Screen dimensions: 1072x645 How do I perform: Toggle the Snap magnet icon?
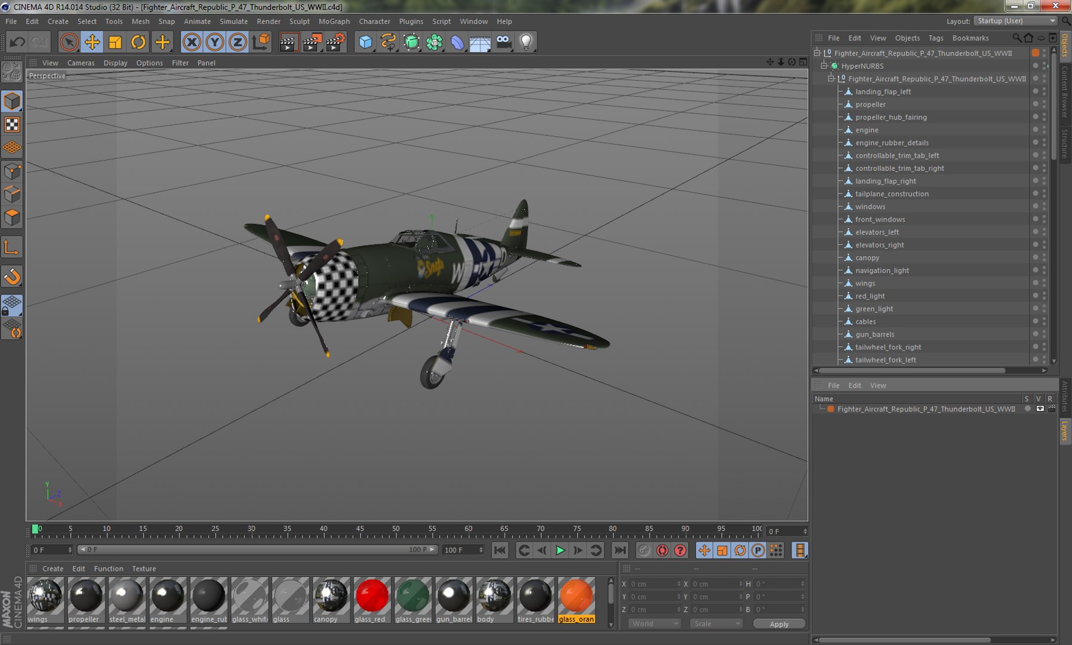(12, 277)
